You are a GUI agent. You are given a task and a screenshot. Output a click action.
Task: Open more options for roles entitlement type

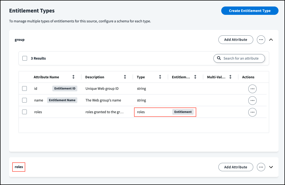261,167
